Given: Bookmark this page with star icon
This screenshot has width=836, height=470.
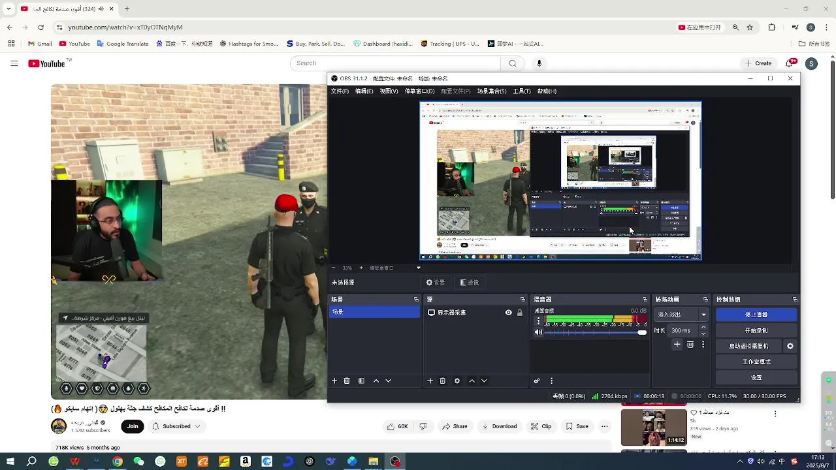Looking at the screenshot, I should (x=750, y=27).
